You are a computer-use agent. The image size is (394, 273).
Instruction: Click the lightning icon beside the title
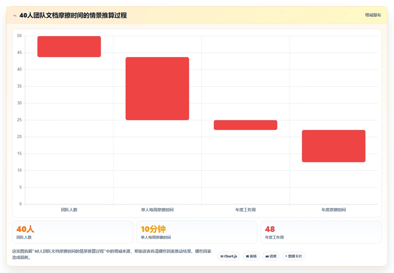(x=15, y=16)
